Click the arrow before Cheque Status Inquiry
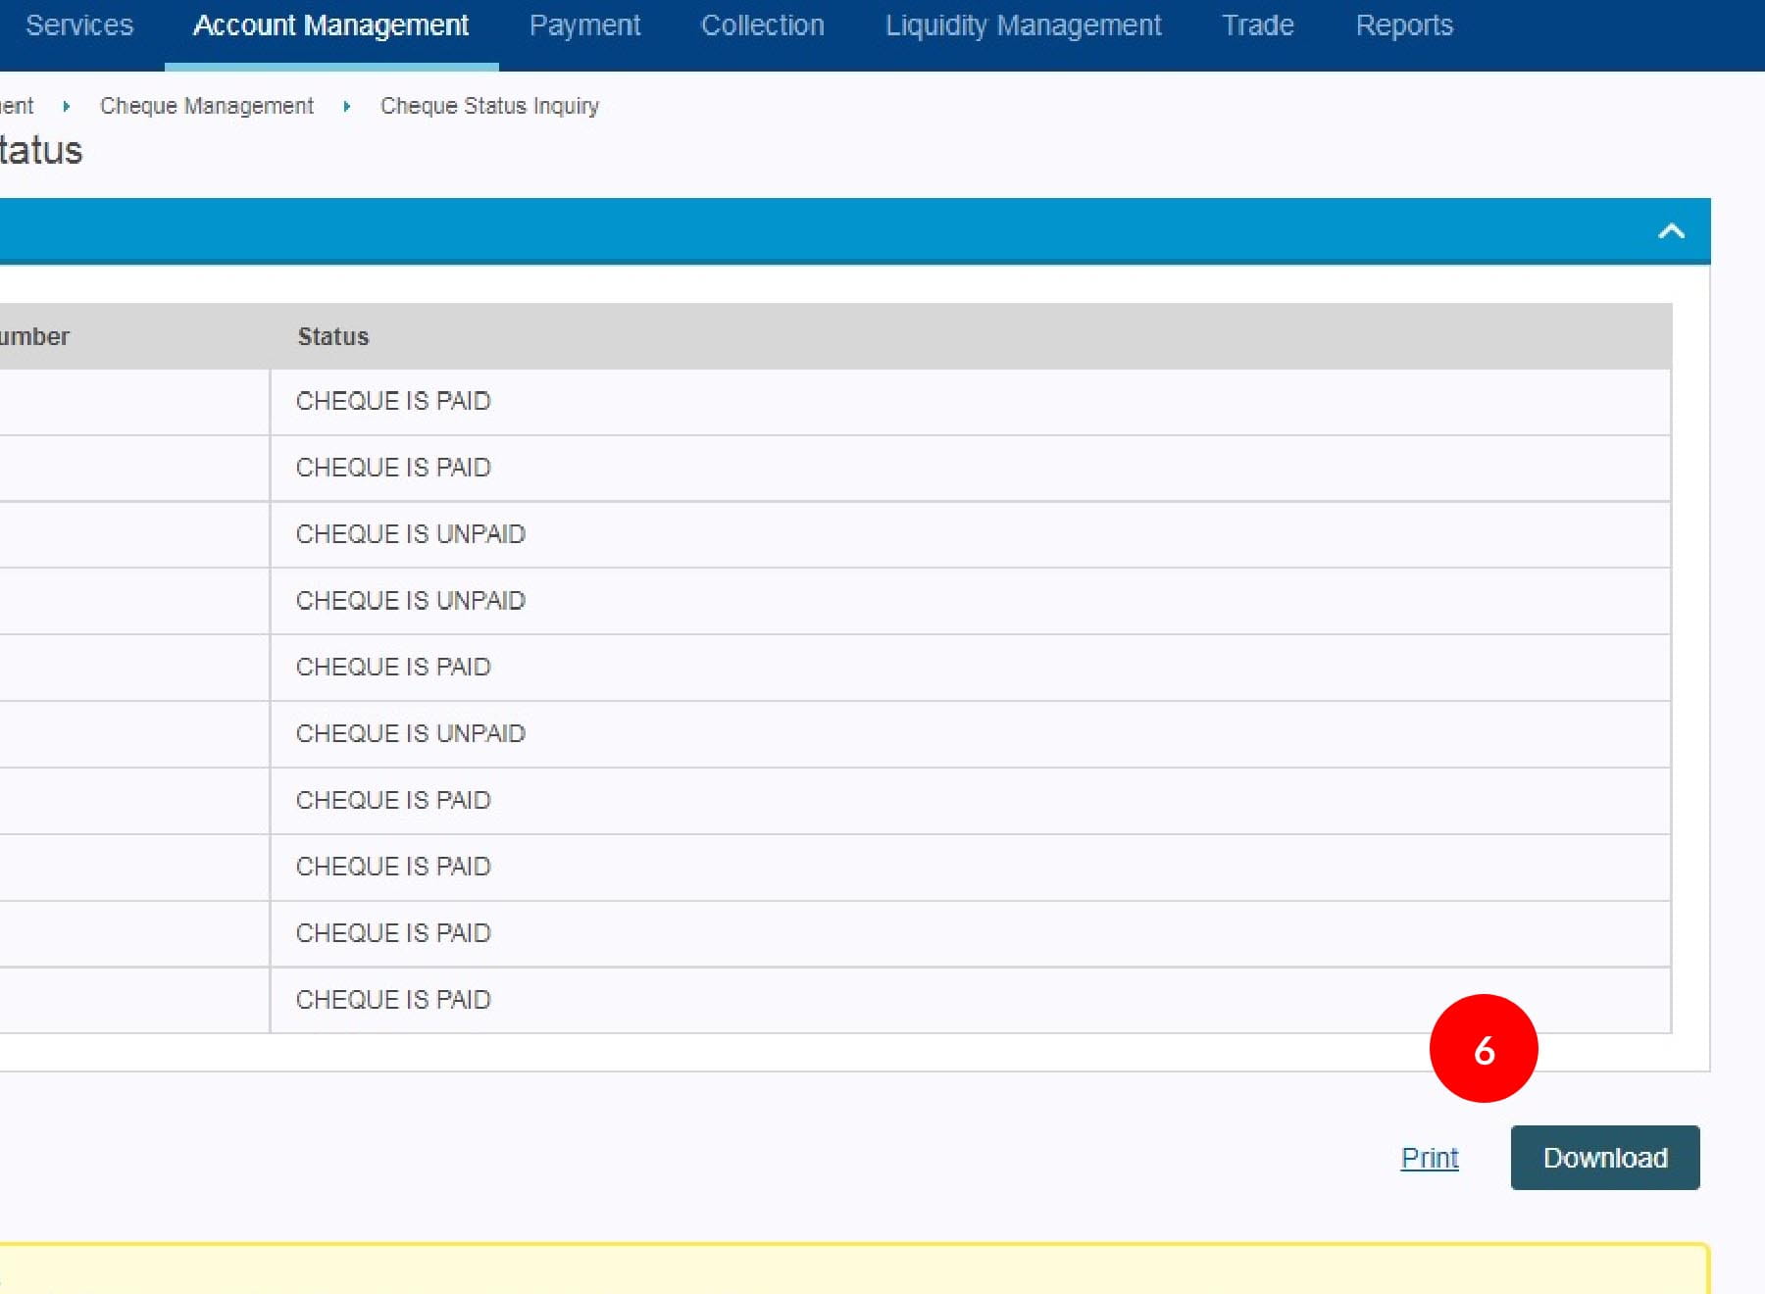Viewport: 1765px width, 1294px height. pyautogui.click(x=346, y=106)
